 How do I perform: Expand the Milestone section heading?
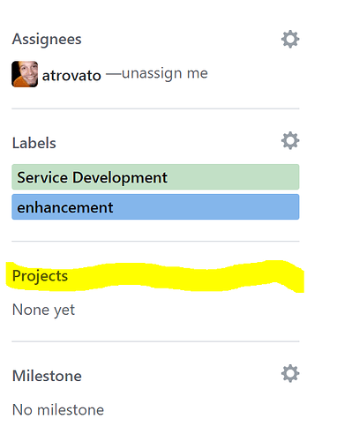[47, 376]
